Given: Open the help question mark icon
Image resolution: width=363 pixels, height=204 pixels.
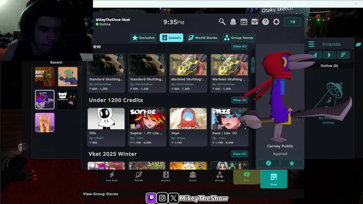Looking at the screenshot, I should (x=265, y=22).
